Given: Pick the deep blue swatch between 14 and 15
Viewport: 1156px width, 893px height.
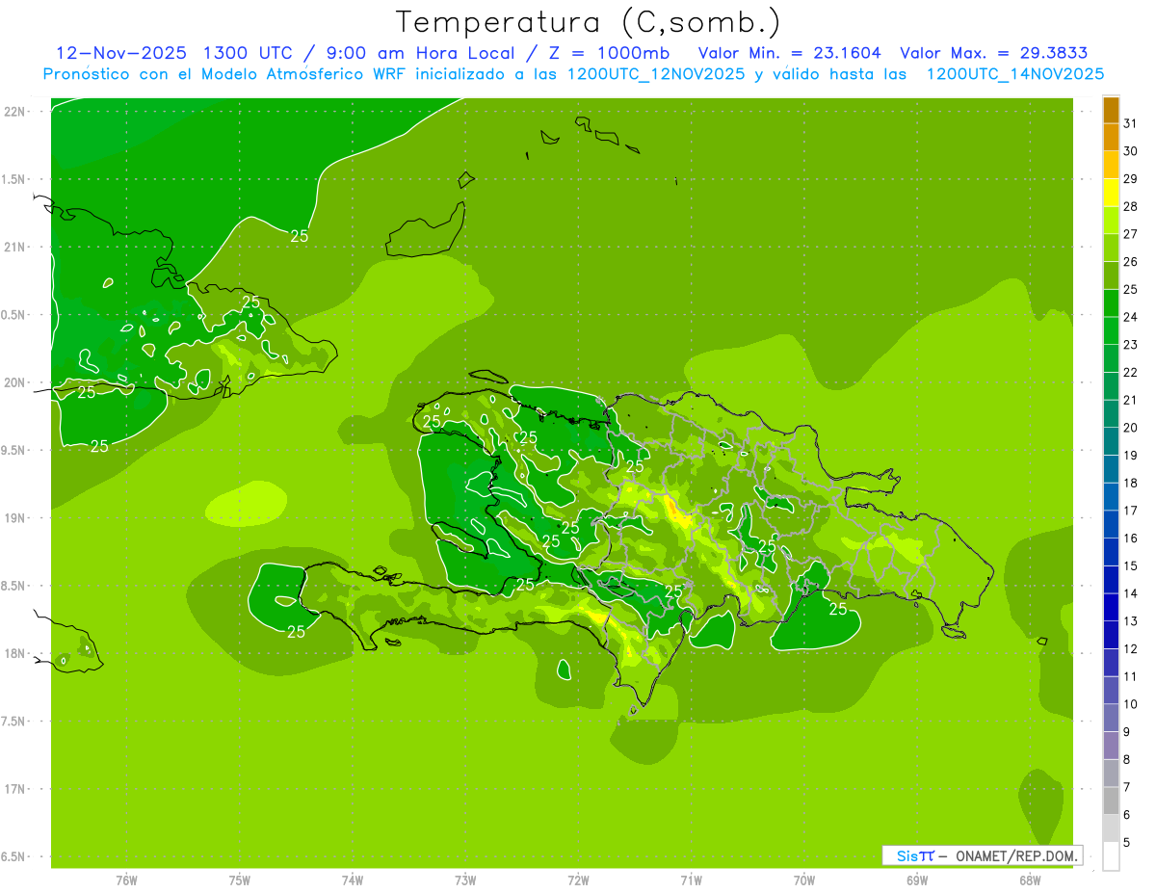Looking at the screenshot, I should click(x=1111, y=580).
